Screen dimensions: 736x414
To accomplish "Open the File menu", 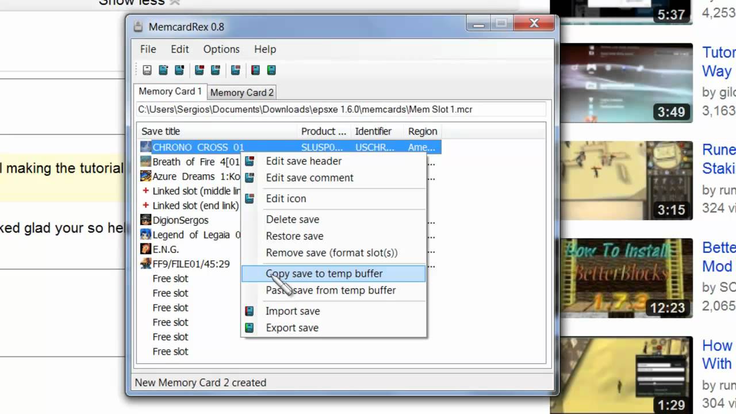I will click(x=148, y=49).
